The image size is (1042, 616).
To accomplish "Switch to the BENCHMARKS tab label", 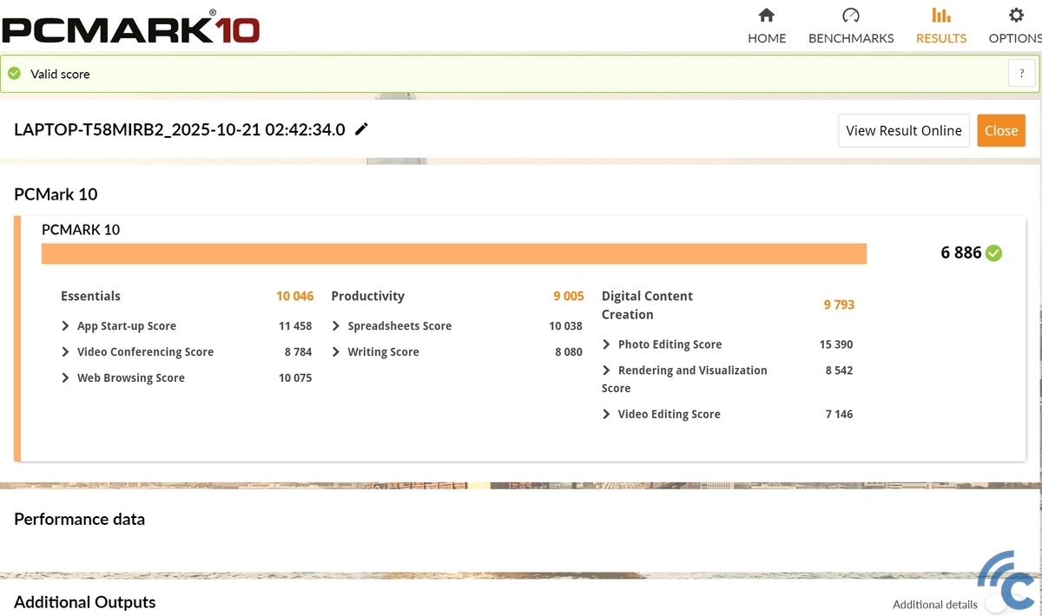I will pyautogui.click(x=850, y=38).
